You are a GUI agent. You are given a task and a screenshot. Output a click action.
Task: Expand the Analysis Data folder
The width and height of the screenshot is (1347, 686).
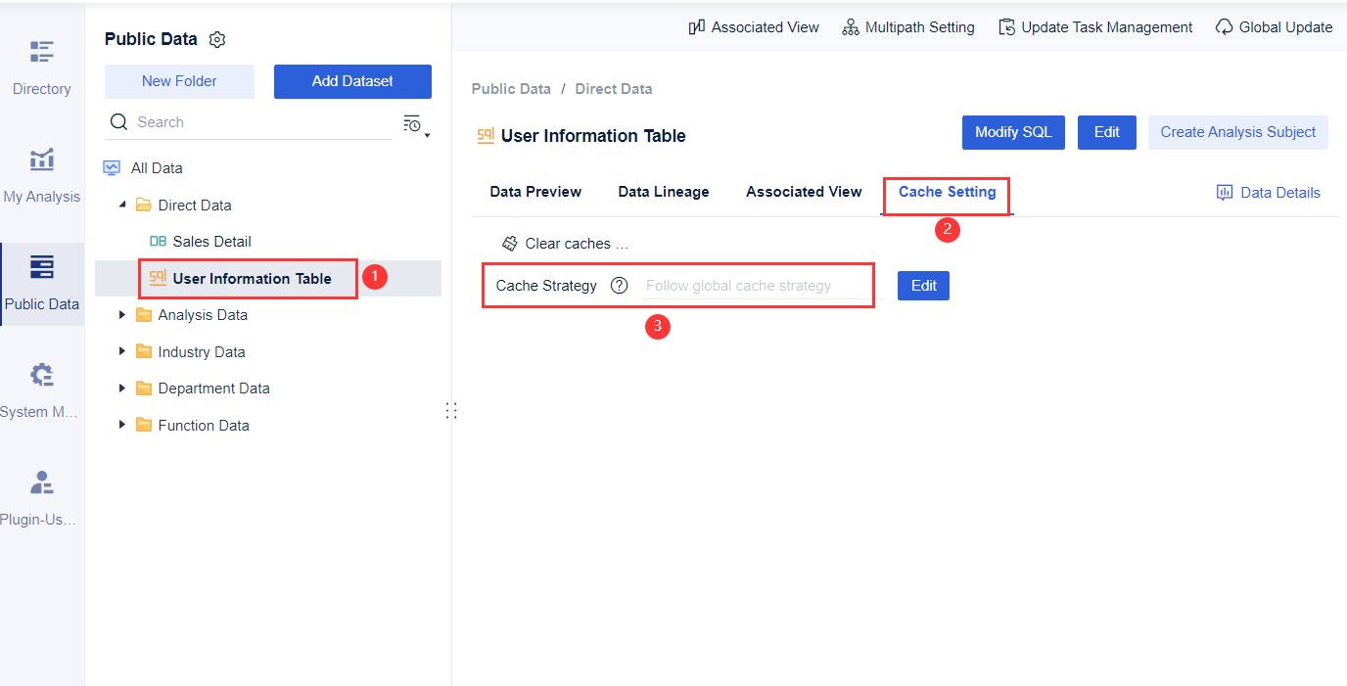click(x=121, y=314)
